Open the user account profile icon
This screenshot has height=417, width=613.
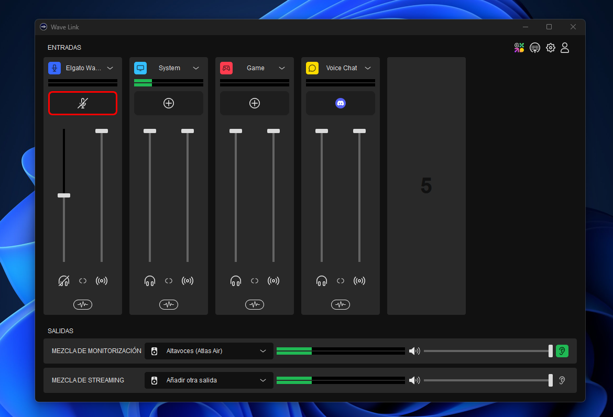click(565, 48)
